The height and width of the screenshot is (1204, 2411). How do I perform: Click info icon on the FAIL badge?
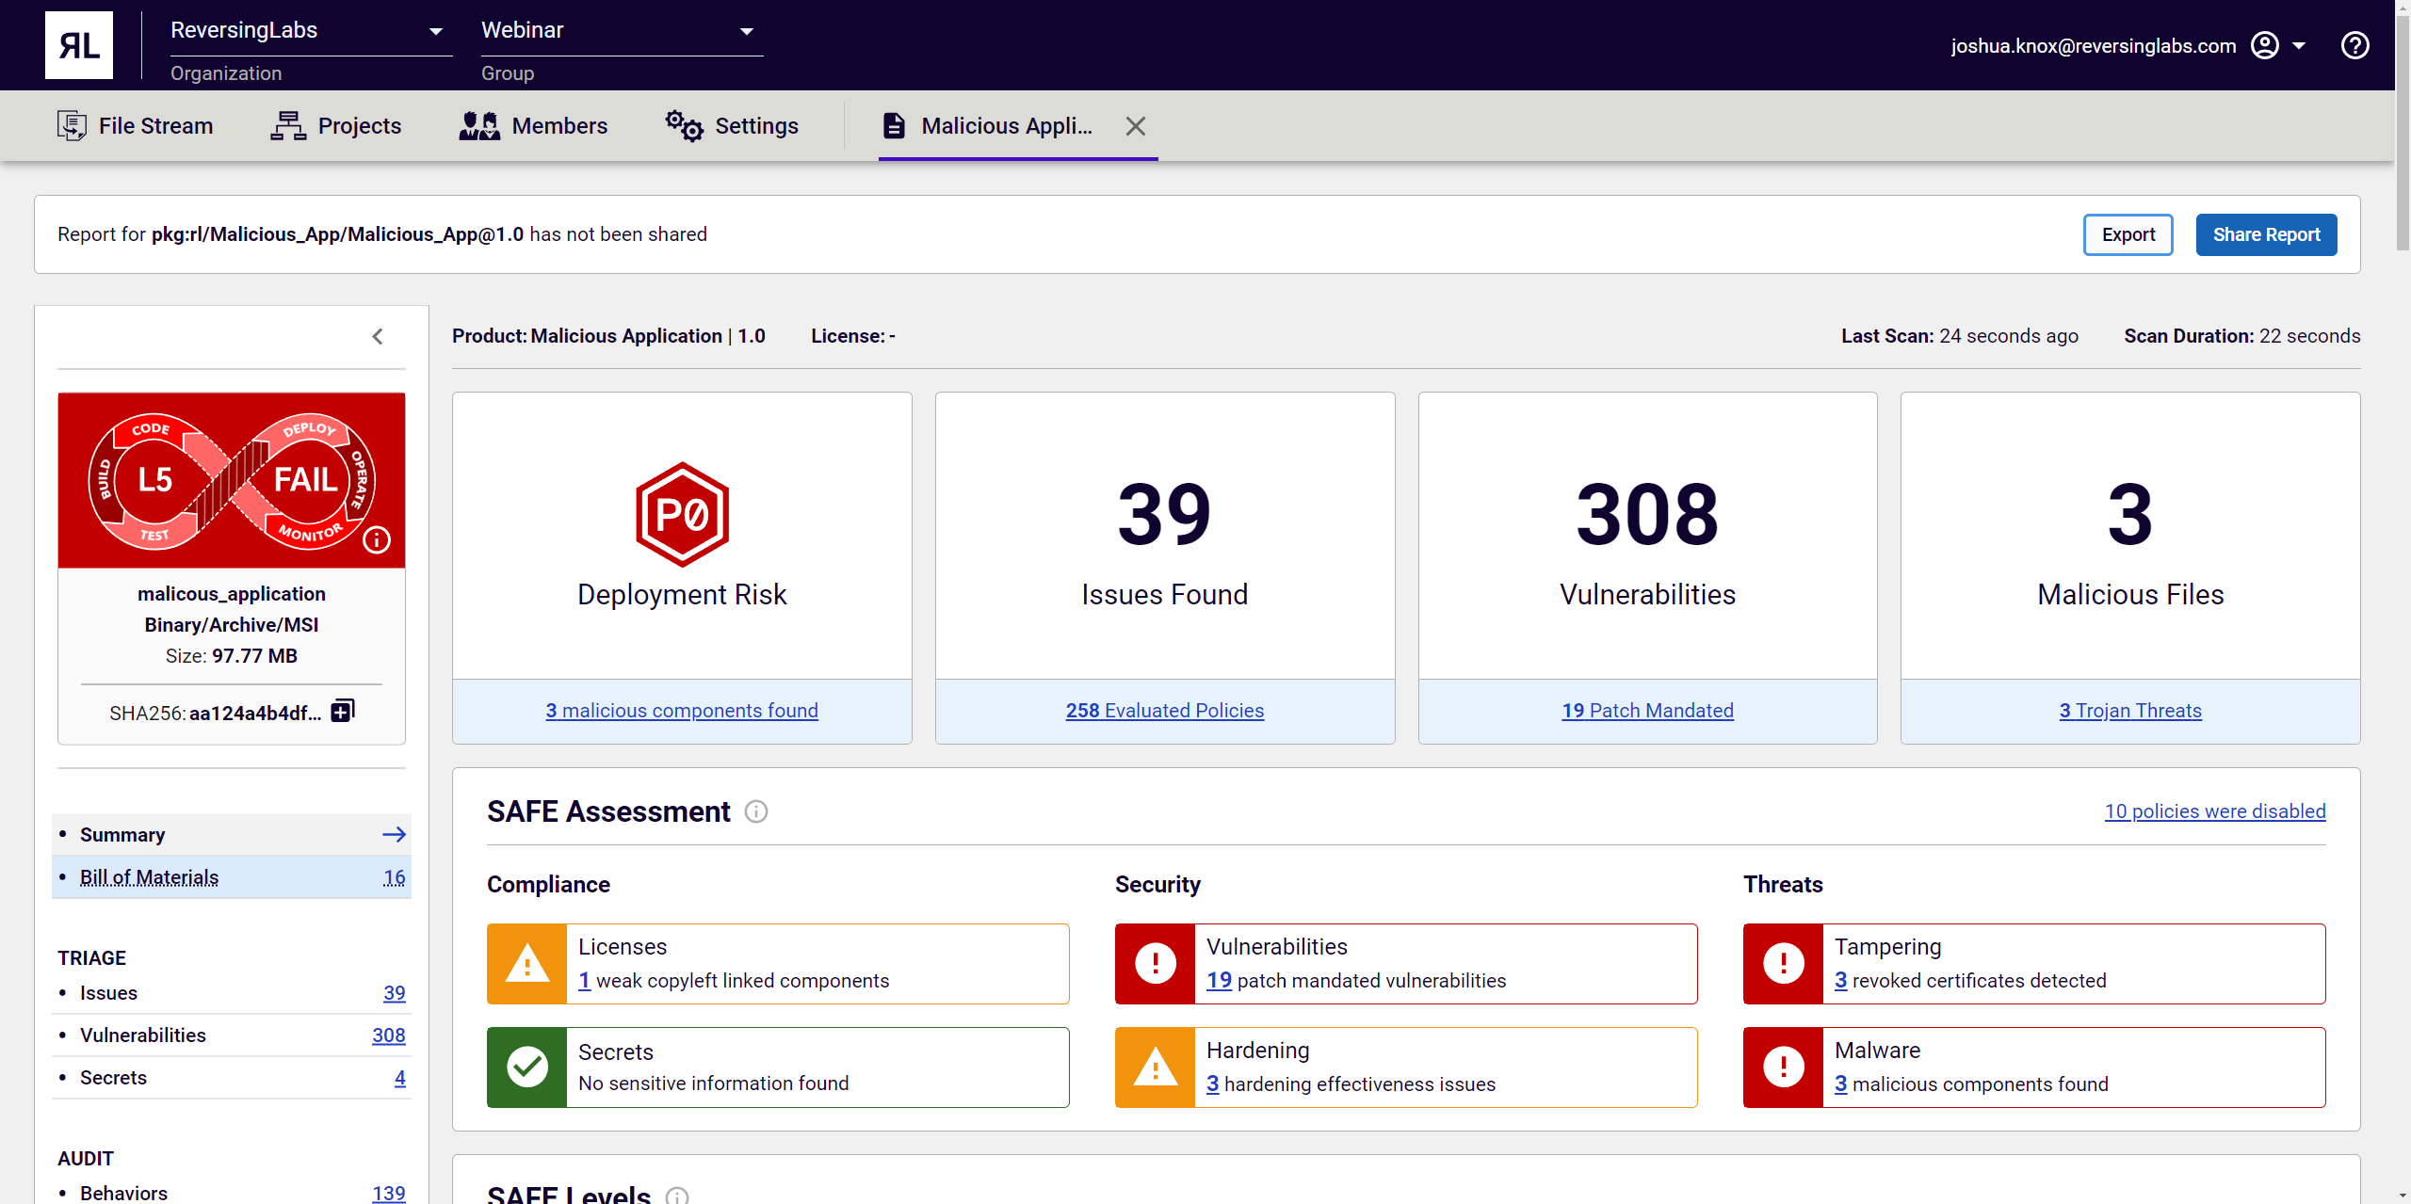[377, 539]
